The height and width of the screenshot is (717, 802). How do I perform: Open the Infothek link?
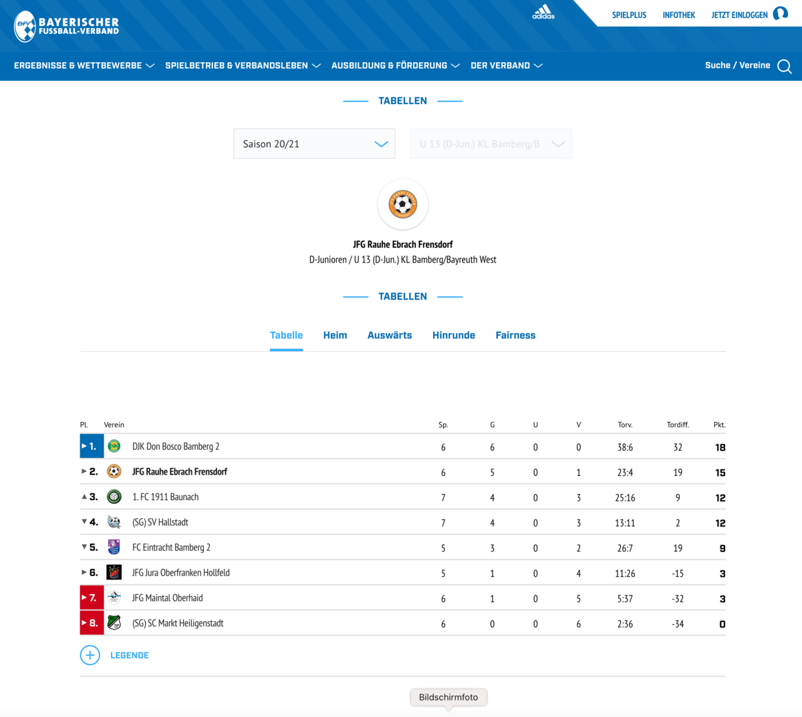pos(679,15)
